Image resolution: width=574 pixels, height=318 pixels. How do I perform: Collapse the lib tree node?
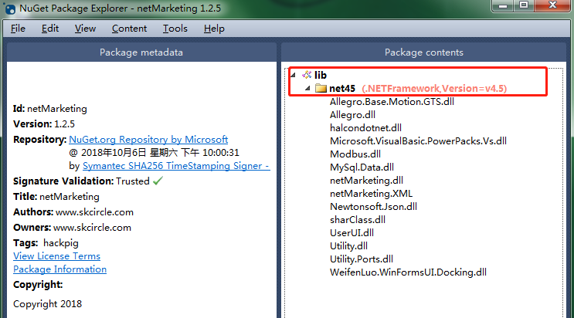point(293,75)
